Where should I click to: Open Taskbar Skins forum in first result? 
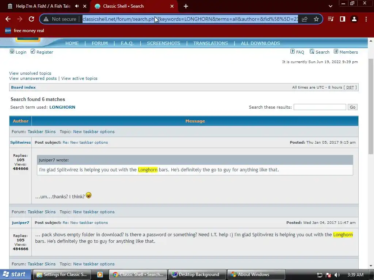click(42, 132)
